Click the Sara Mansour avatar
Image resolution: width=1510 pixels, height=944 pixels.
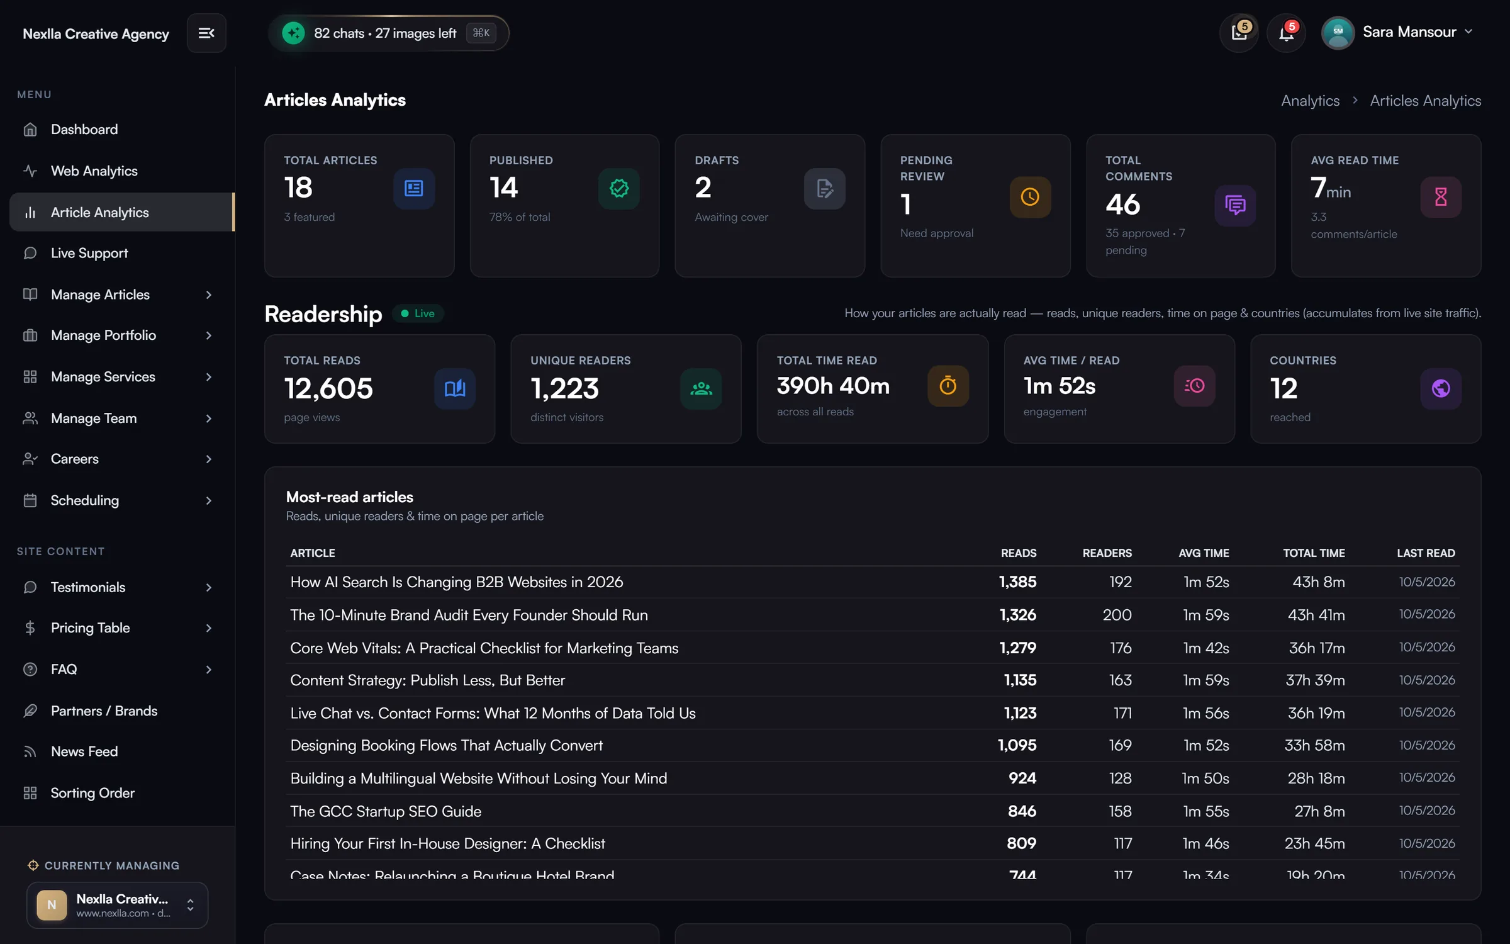(x=1338, y=32)
